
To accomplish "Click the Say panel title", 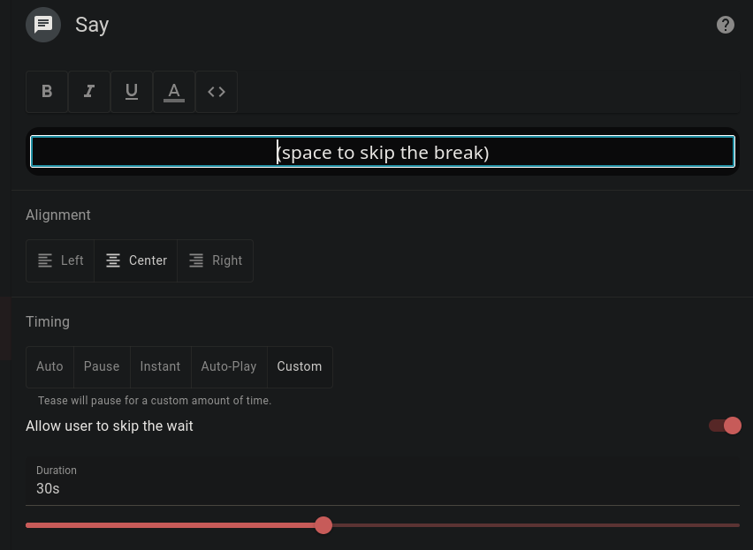I will point(92,25).
